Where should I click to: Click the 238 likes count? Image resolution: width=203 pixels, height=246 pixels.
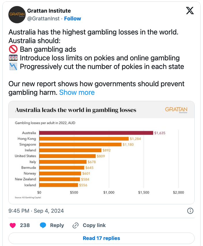pyautogui.click(x=25, y=225)
